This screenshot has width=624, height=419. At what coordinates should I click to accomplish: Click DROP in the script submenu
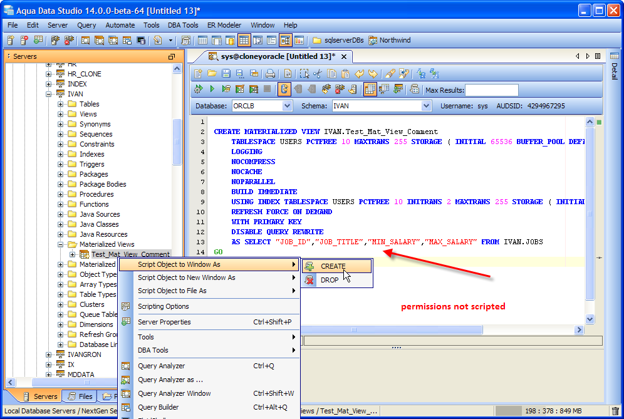click(337, 280)
